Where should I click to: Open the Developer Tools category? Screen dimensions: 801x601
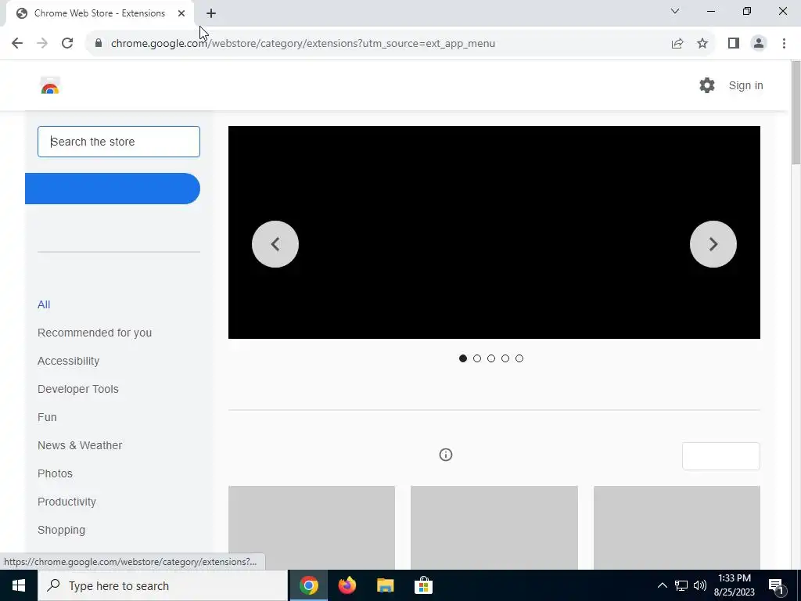(x=78, y=389)
